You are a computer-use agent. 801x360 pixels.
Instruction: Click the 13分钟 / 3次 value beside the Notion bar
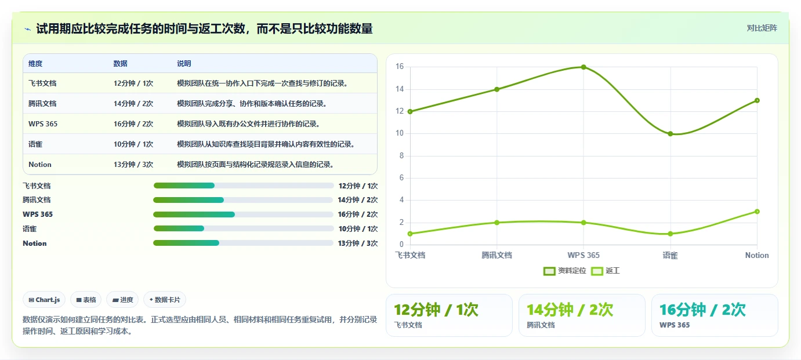[x=358, y=243]
